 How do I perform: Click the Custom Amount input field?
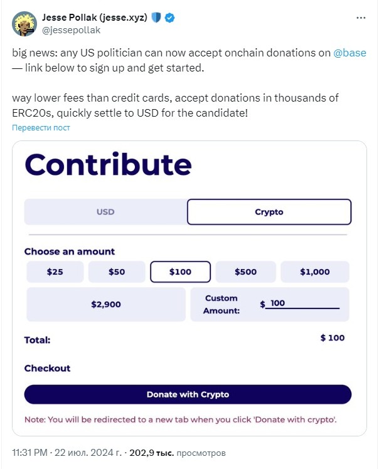[302, 303]
